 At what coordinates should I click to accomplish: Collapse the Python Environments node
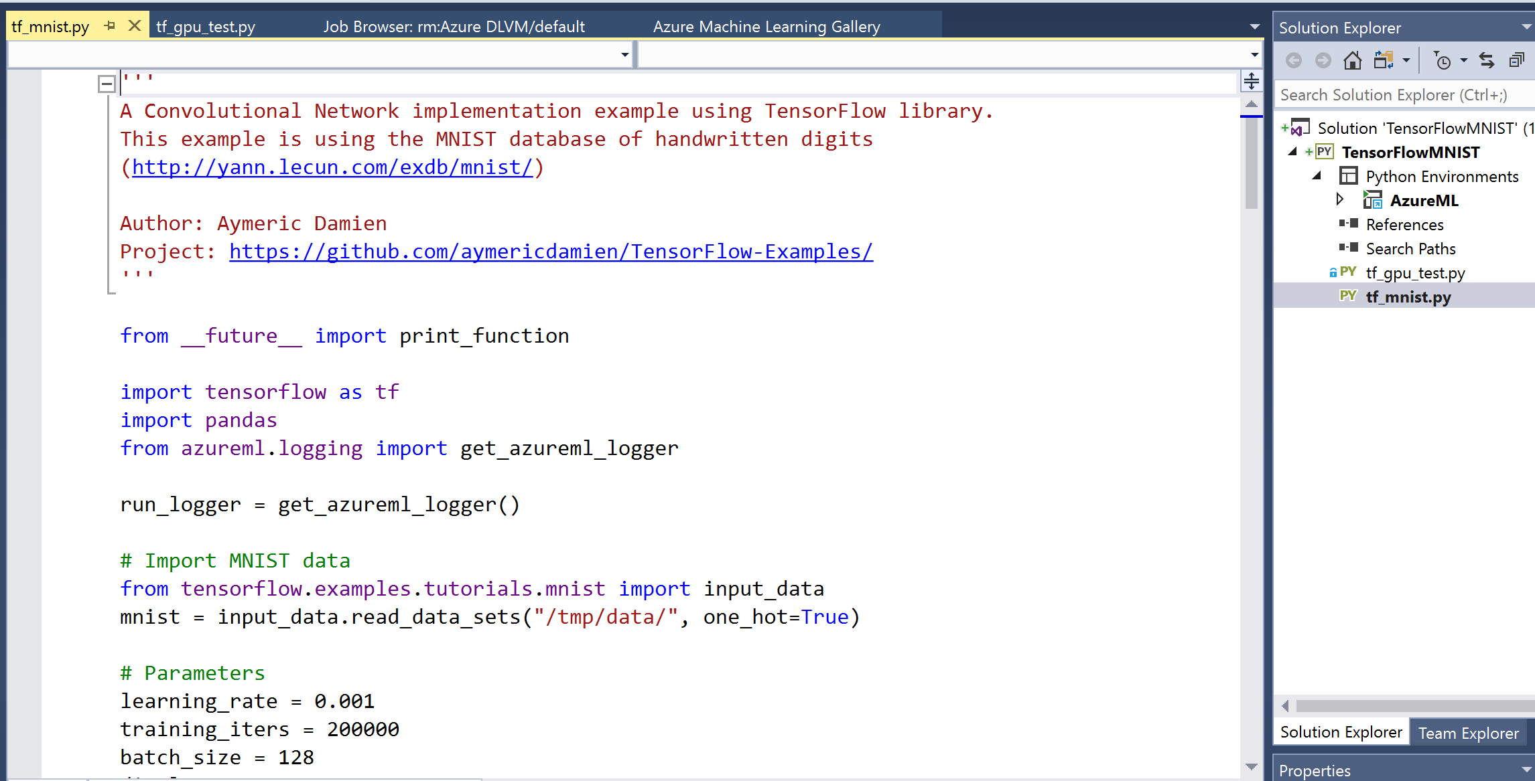1315,175
